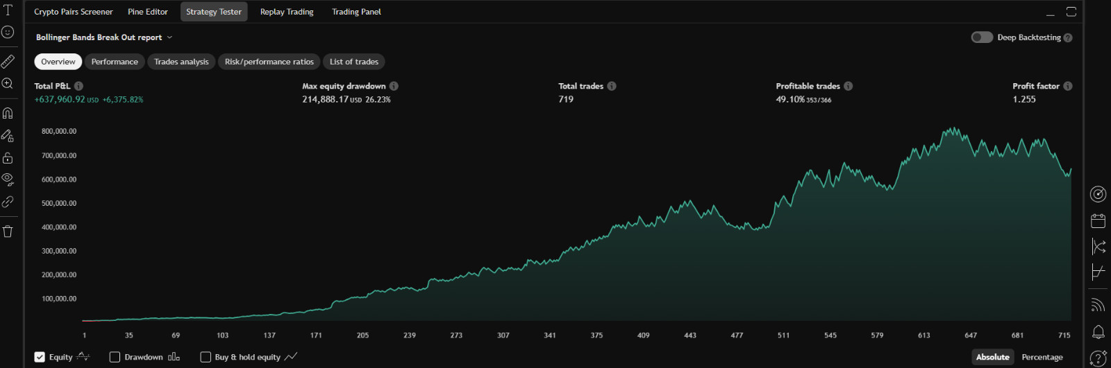Select the ruler measure tool
The width and height of the screenshot is (1111, 368).
8,62
